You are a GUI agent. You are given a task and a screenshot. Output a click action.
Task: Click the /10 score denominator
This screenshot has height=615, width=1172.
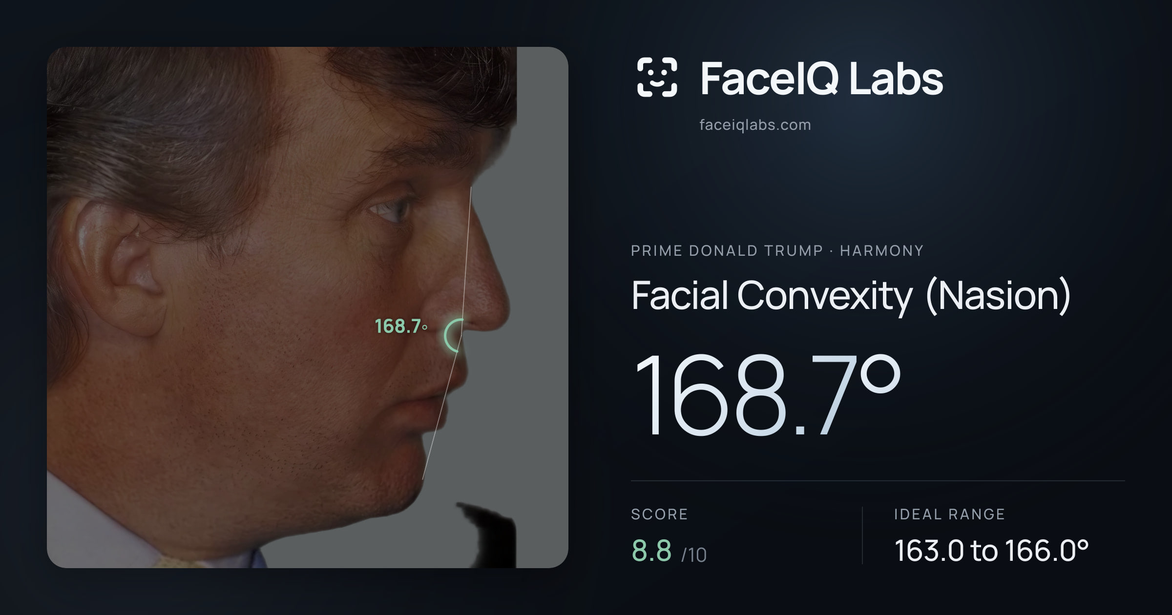694,555
